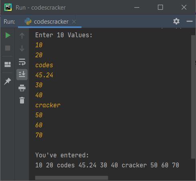
Task: Click the PyCharm logo in title bar
Action: click(8, 7)
